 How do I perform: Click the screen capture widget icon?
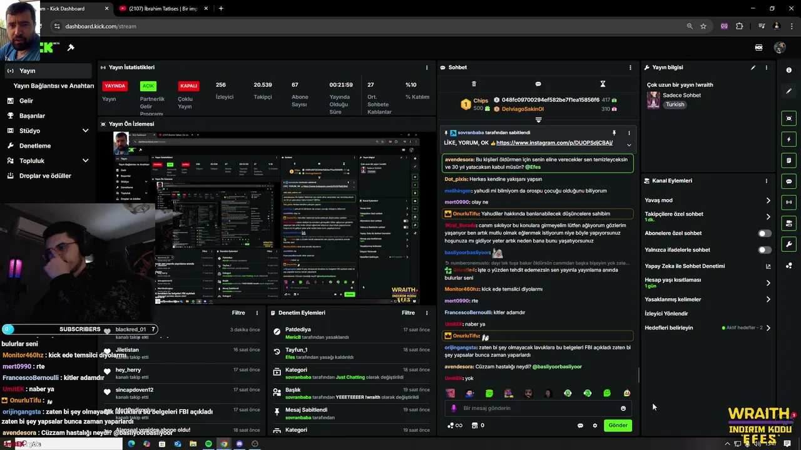(x=789, y=119)
